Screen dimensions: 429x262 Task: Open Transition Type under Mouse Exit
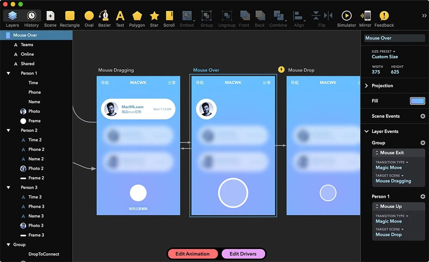pyautogui.click(x=392, y=162)
